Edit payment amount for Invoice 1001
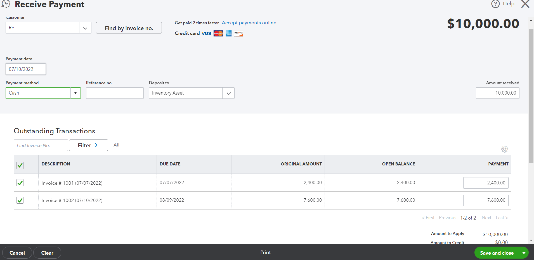Image resolution: width=534 pixels, height=260 pixels. pyautogui.click(x=486, y=183)
